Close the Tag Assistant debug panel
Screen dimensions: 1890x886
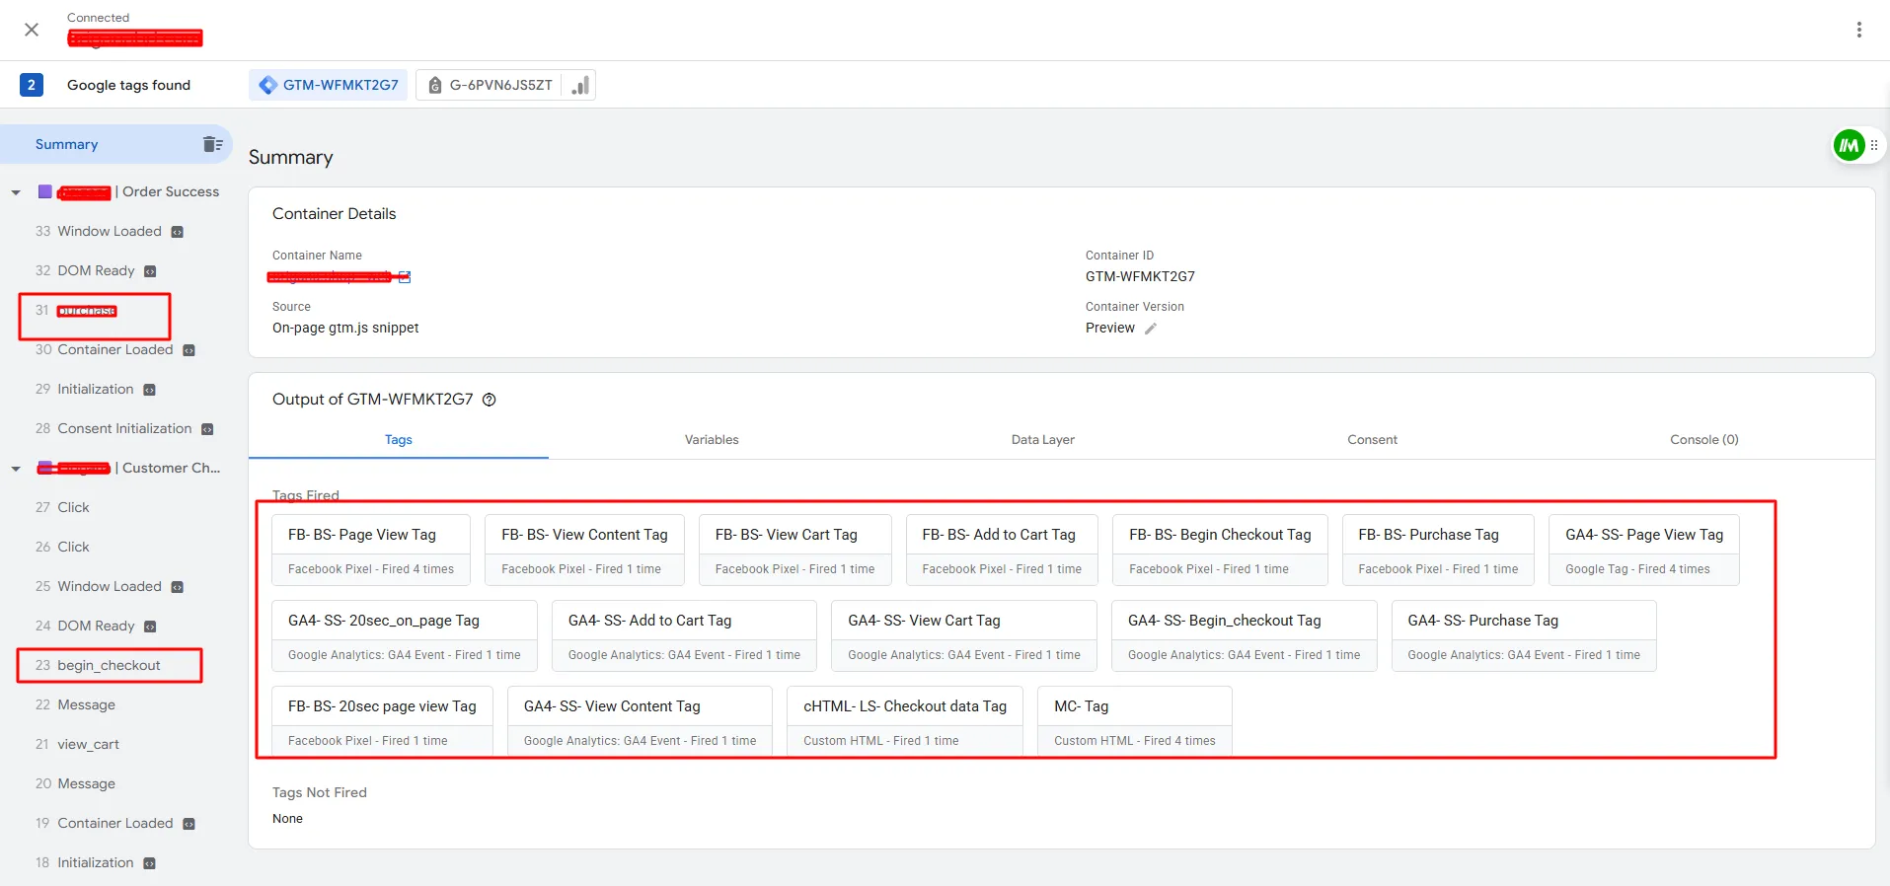[x=32, y=30]
